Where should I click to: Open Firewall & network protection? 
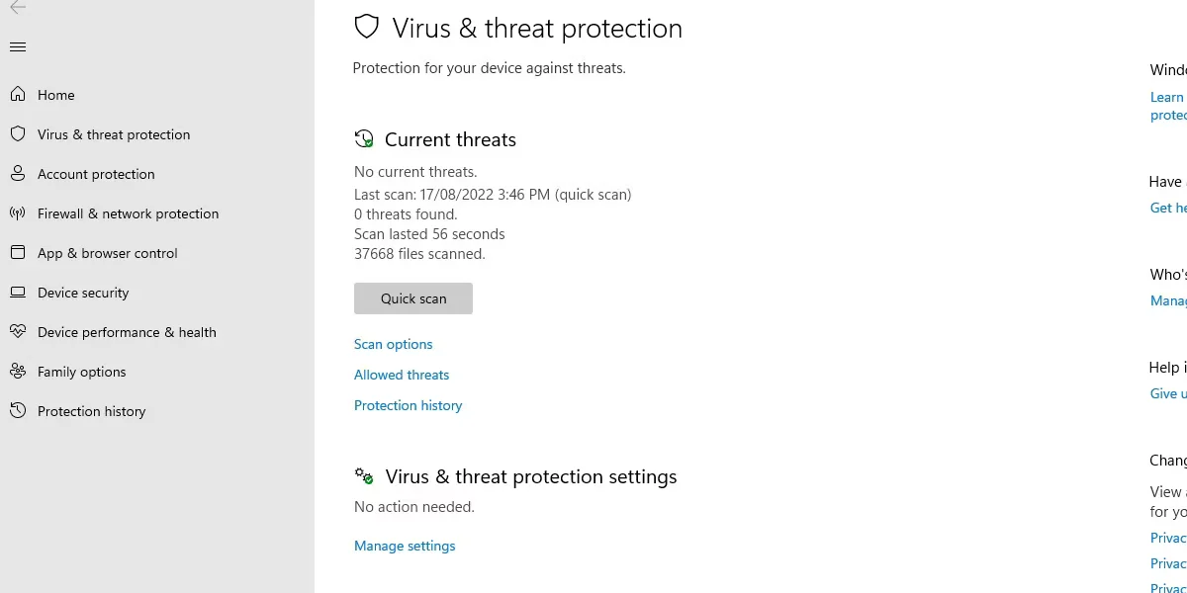(x=128, y=213)
